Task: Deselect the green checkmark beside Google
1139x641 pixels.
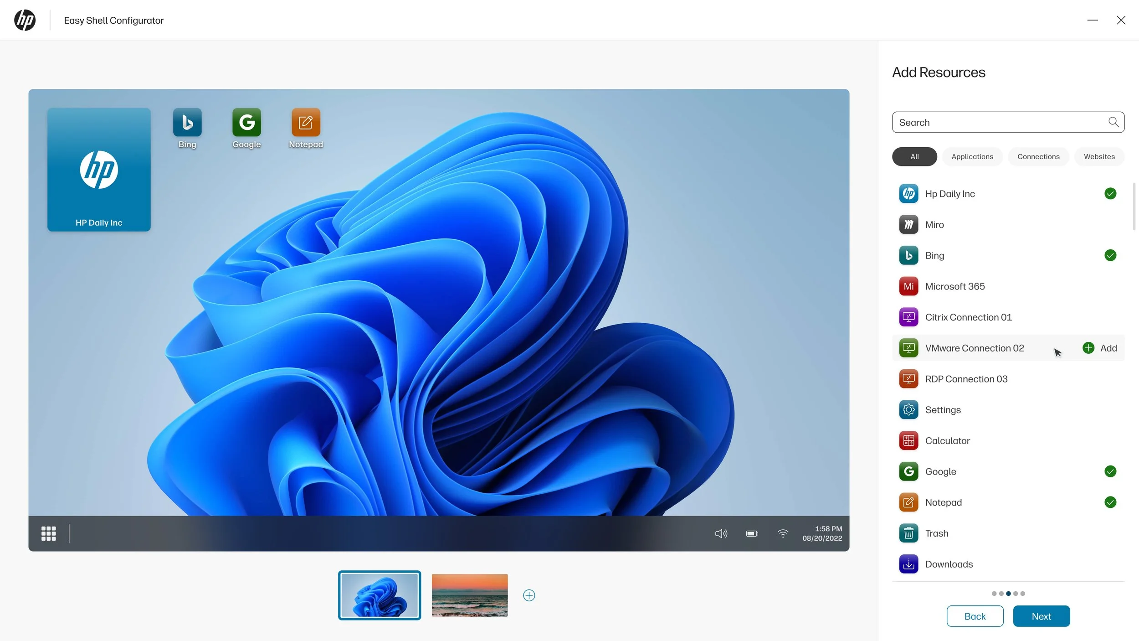Action: coord(1110,471)
